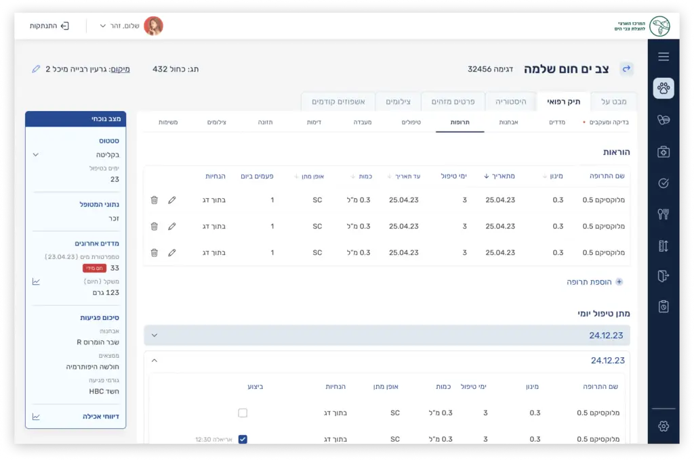
Task: Click the התנתקות logout button
Action: (x=49, y=26)
